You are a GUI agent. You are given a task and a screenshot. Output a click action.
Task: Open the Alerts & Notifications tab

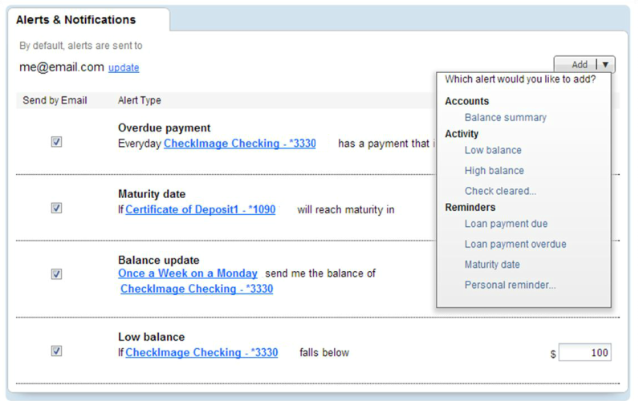76,20
